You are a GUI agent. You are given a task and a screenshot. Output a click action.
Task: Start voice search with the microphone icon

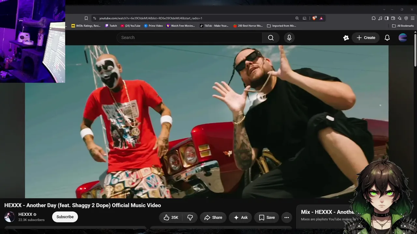coord(289,38)
